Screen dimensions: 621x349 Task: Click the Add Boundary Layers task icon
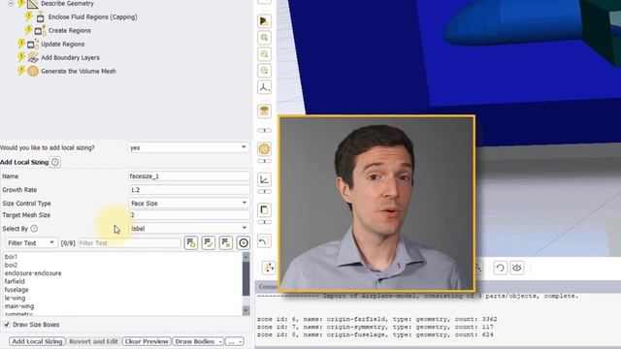pyautogui.click(x=33, y=58)
